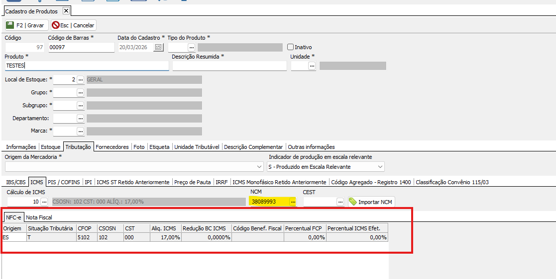Screen dimensions: 556x279
Task: Open the Nota Fiscal tab
Action: 39,217
